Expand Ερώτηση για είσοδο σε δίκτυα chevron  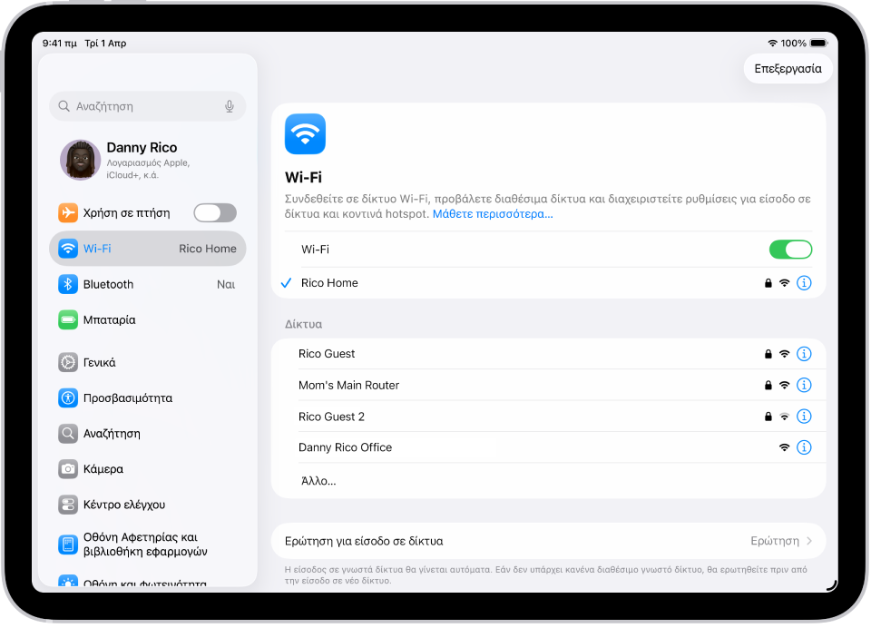click(809, 541)
